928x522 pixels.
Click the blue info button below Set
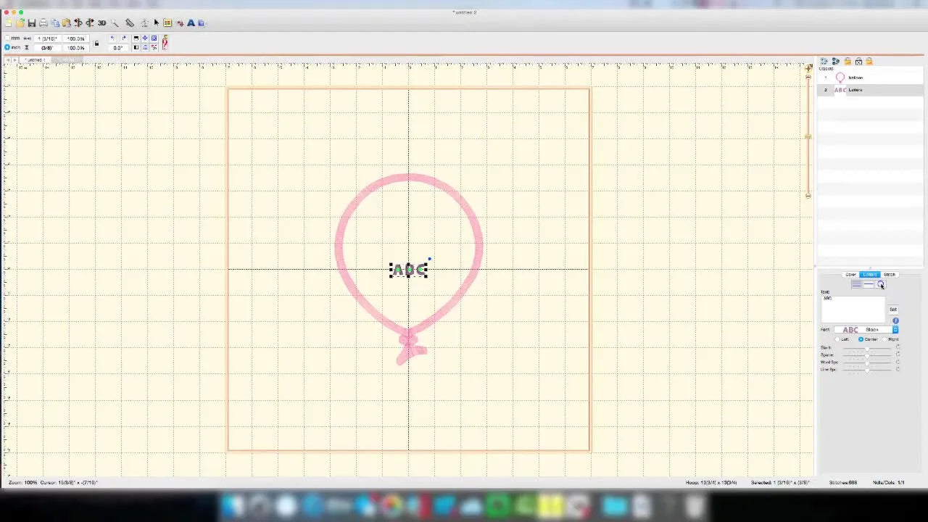click(895, 320)
